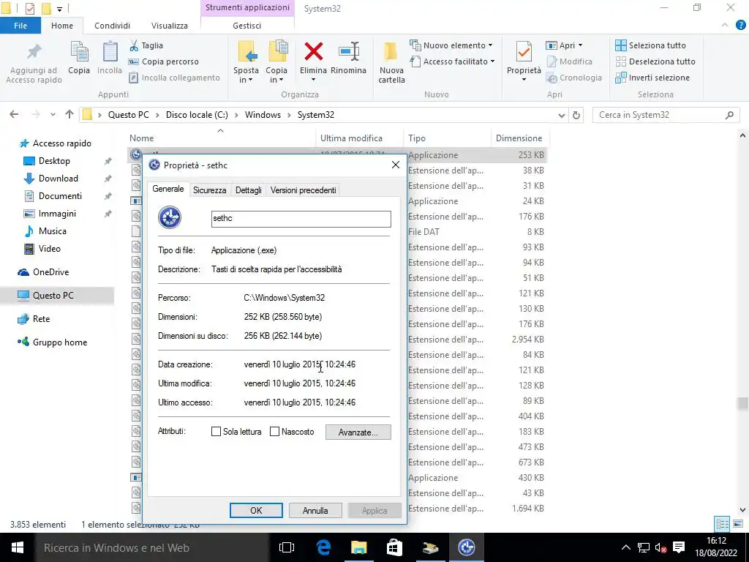This screenshot has height=562, width=749.
Task: Show hidden system tray icons
Action: point(626,547)
